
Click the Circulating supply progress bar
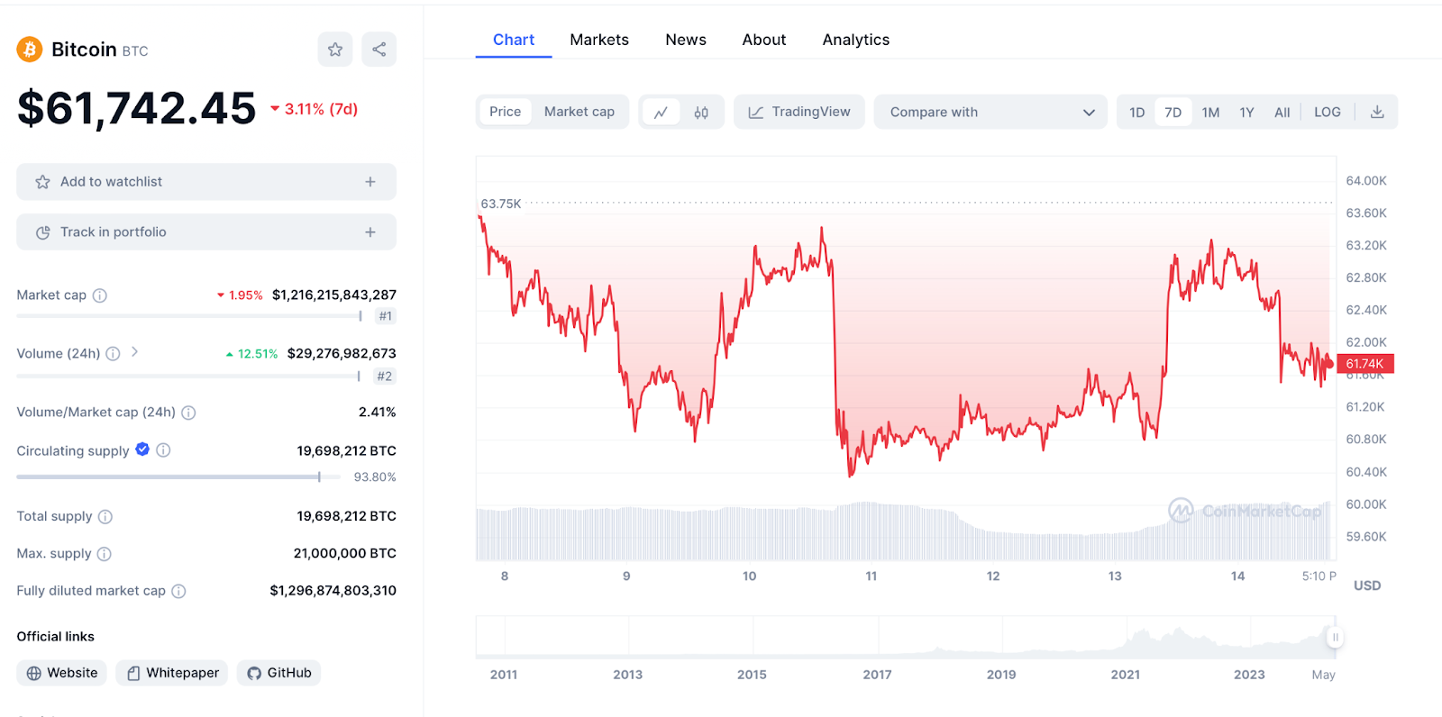pyautogui.click(x=178, y=476)
